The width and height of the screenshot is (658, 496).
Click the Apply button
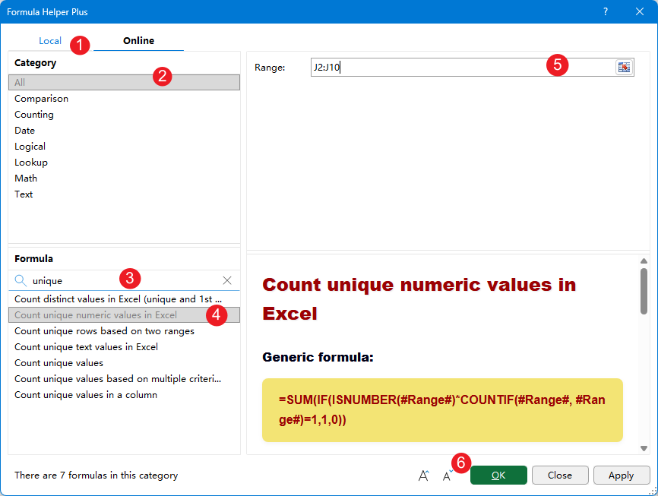(621, 475)
